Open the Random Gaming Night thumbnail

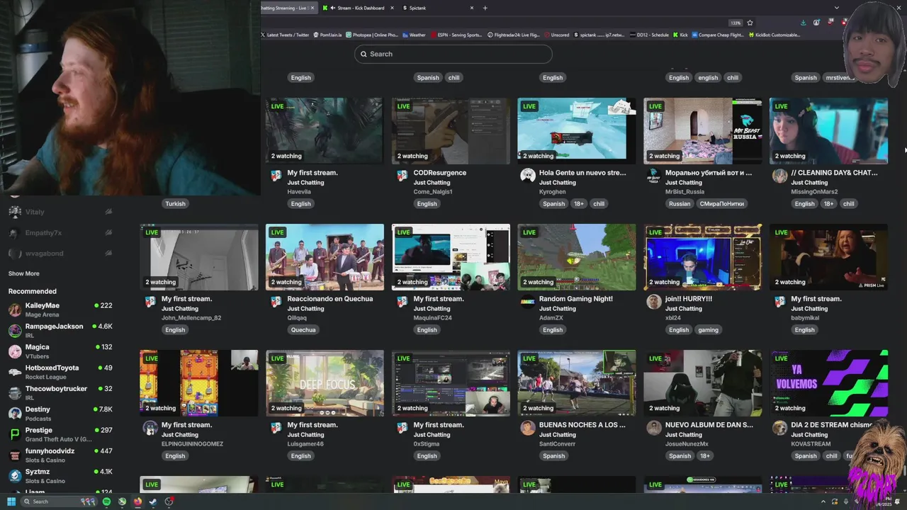[x=577, y=257]
